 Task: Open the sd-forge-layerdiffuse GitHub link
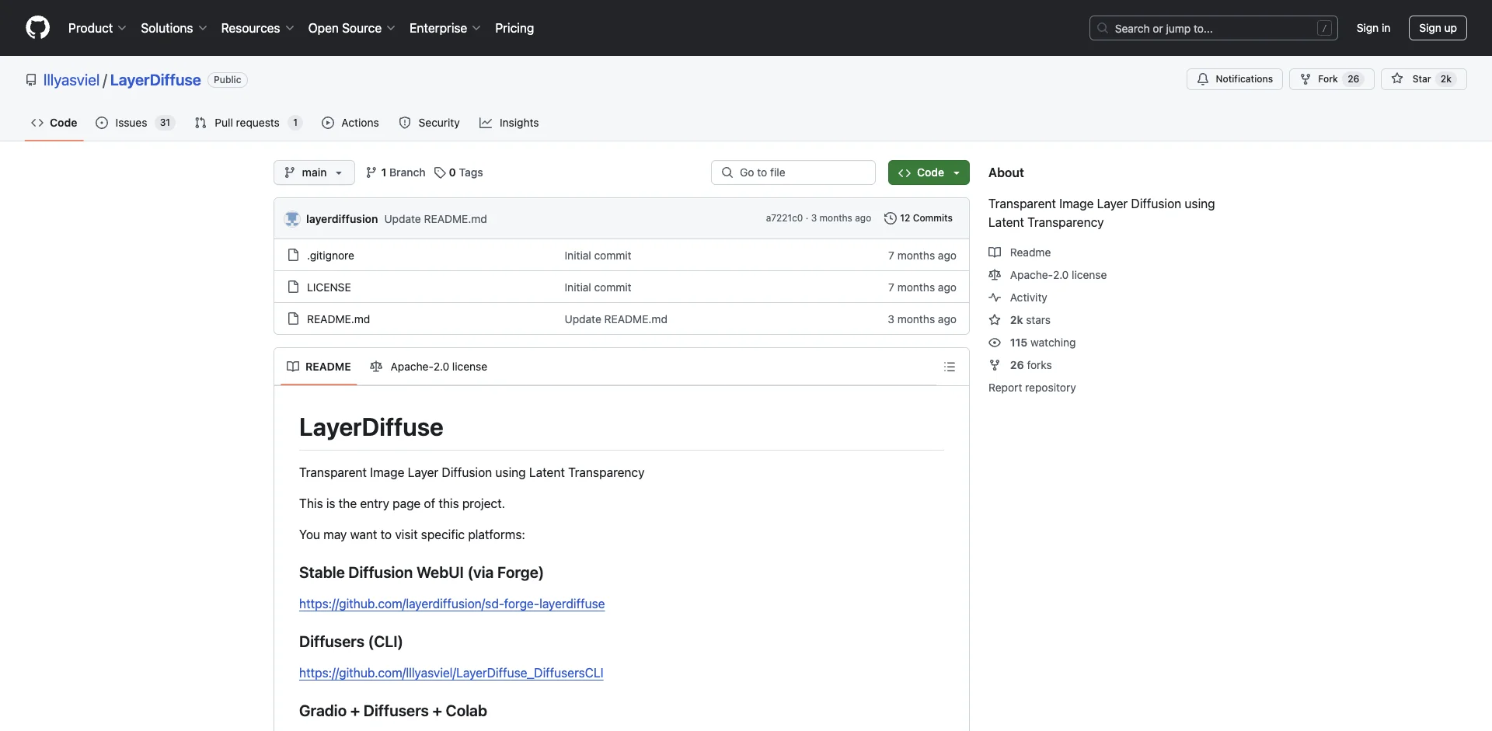click(451, 604)
